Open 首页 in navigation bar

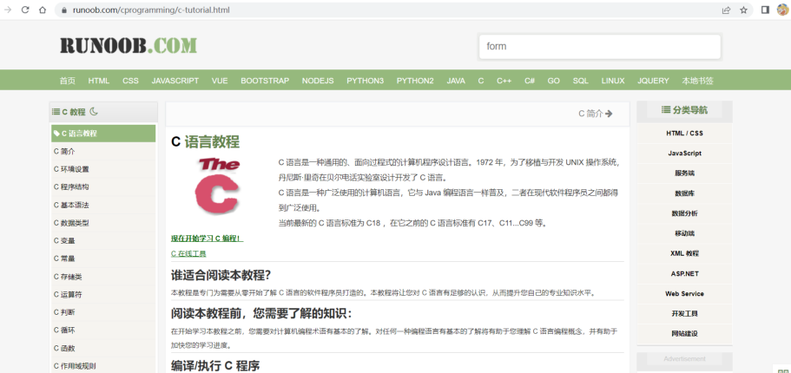68,81
